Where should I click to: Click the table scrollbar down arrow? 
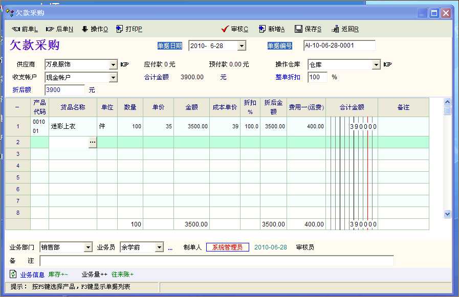(447, 214)
